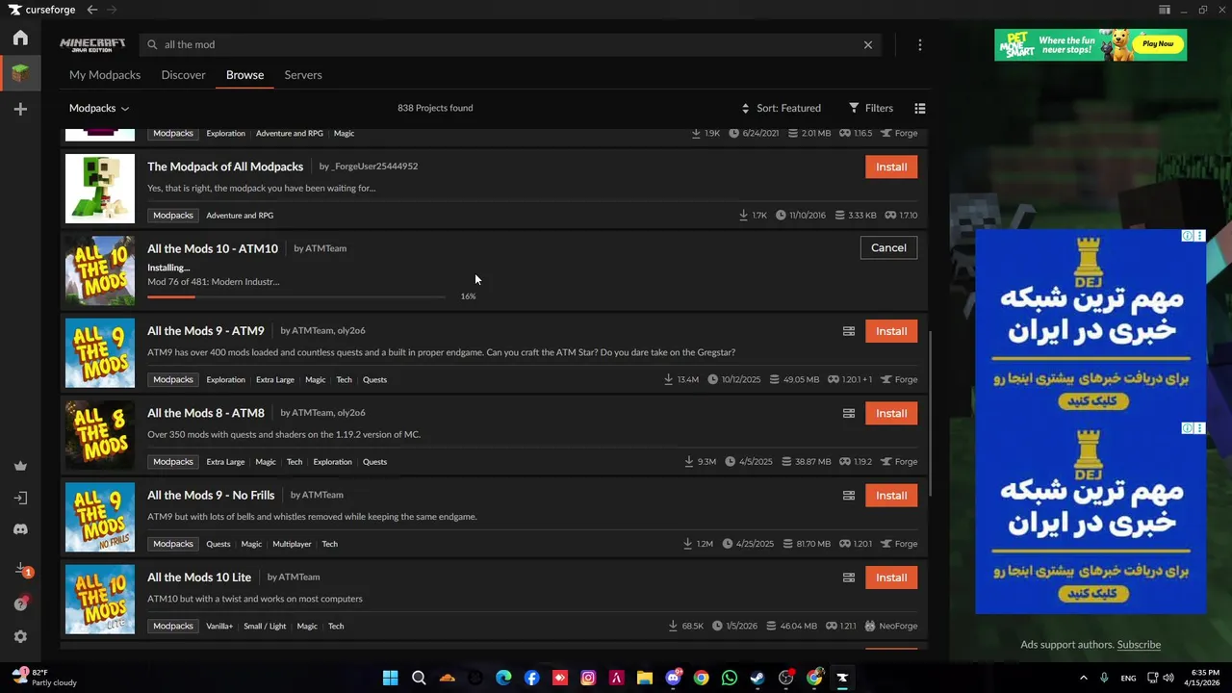This screenshot has width=1232, height=693.
Task: Go back with the header back arrow
Action: (92, 10)
